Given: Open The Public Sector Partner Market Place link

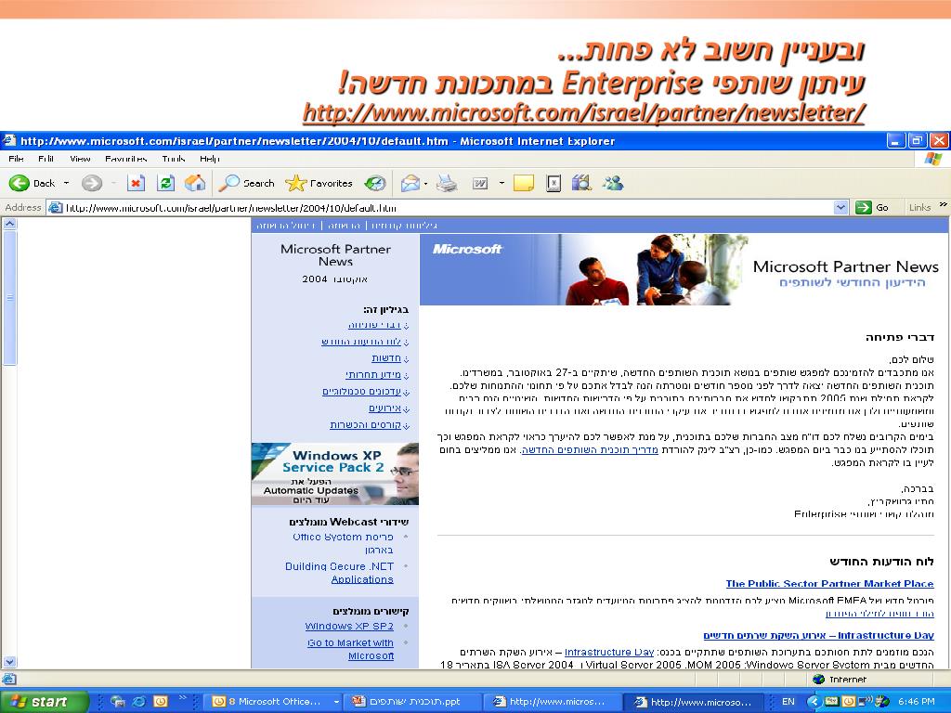Looking at the screenshot, I should click(829, 584).
